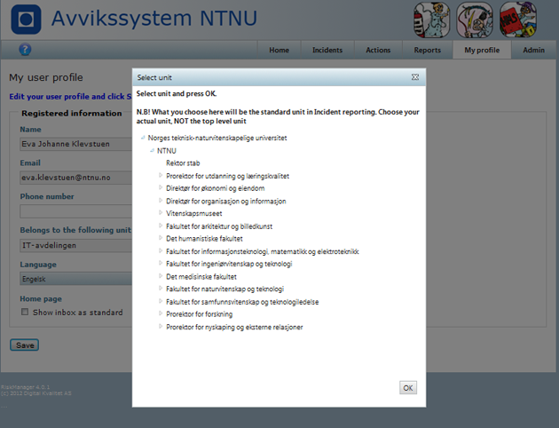The image size is (559, 428).
Task: Select Rektor stab unit
Action: pos(183,163)
